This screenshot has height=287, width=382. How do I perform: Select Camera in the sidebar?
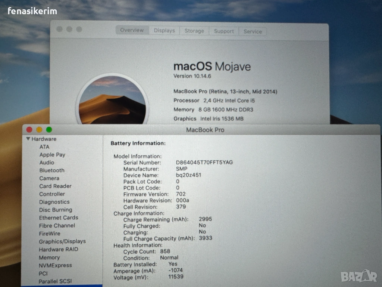pyautogui.click(x=49, y=178)
